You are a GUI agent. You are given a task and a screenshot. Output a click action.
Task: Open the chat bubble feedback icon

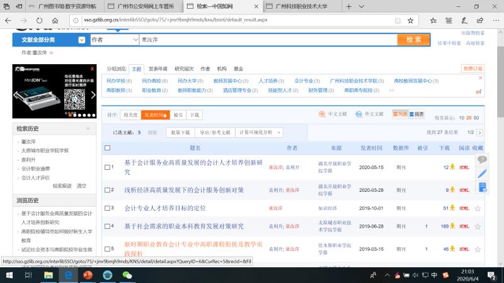pyautogui.click(x=482, y=160)
